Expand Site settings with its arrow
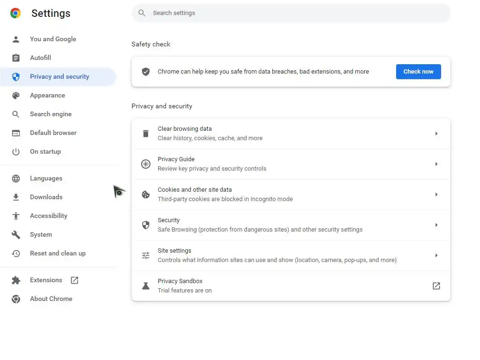The height and width of the screenshot is (360, 480). 436,255
